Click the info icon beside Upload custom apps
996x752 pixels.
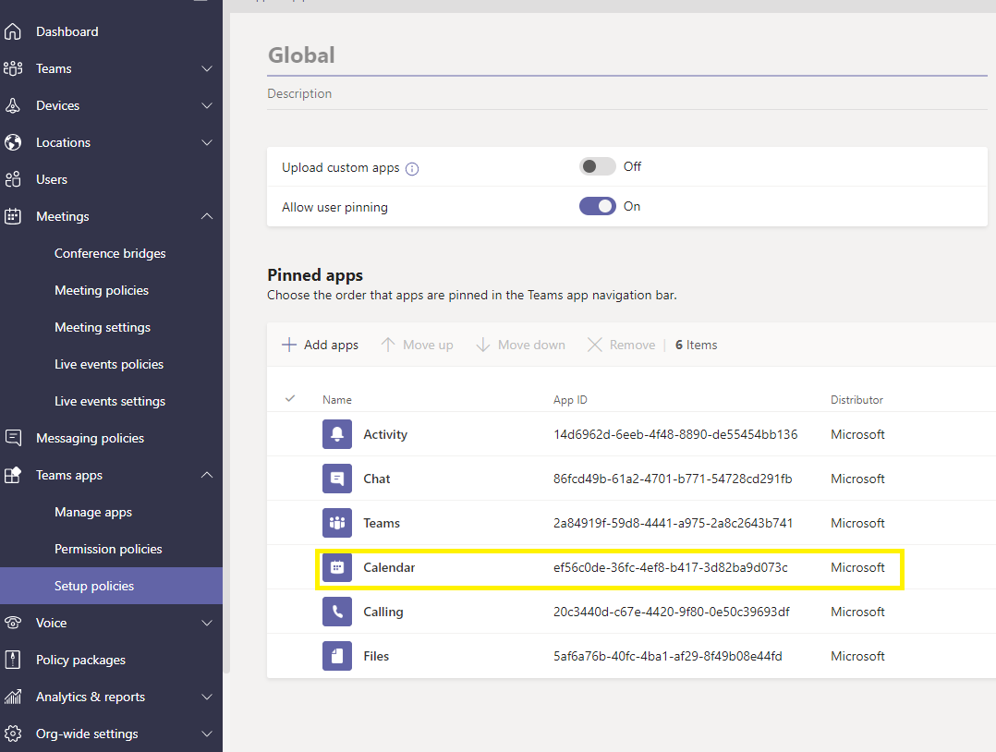tap(412, 169)
